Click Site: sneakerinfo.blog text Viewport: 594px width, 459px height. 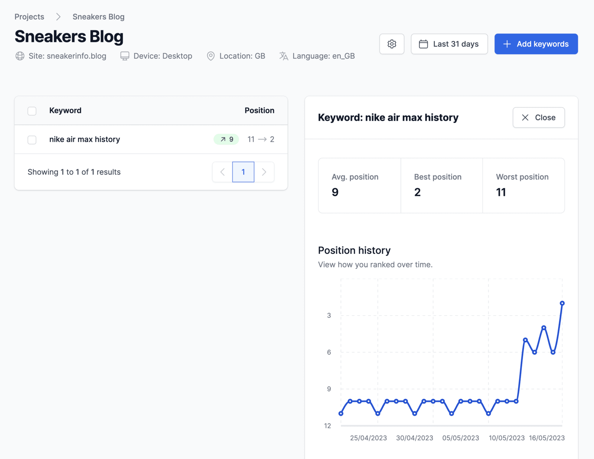(67, 56)
